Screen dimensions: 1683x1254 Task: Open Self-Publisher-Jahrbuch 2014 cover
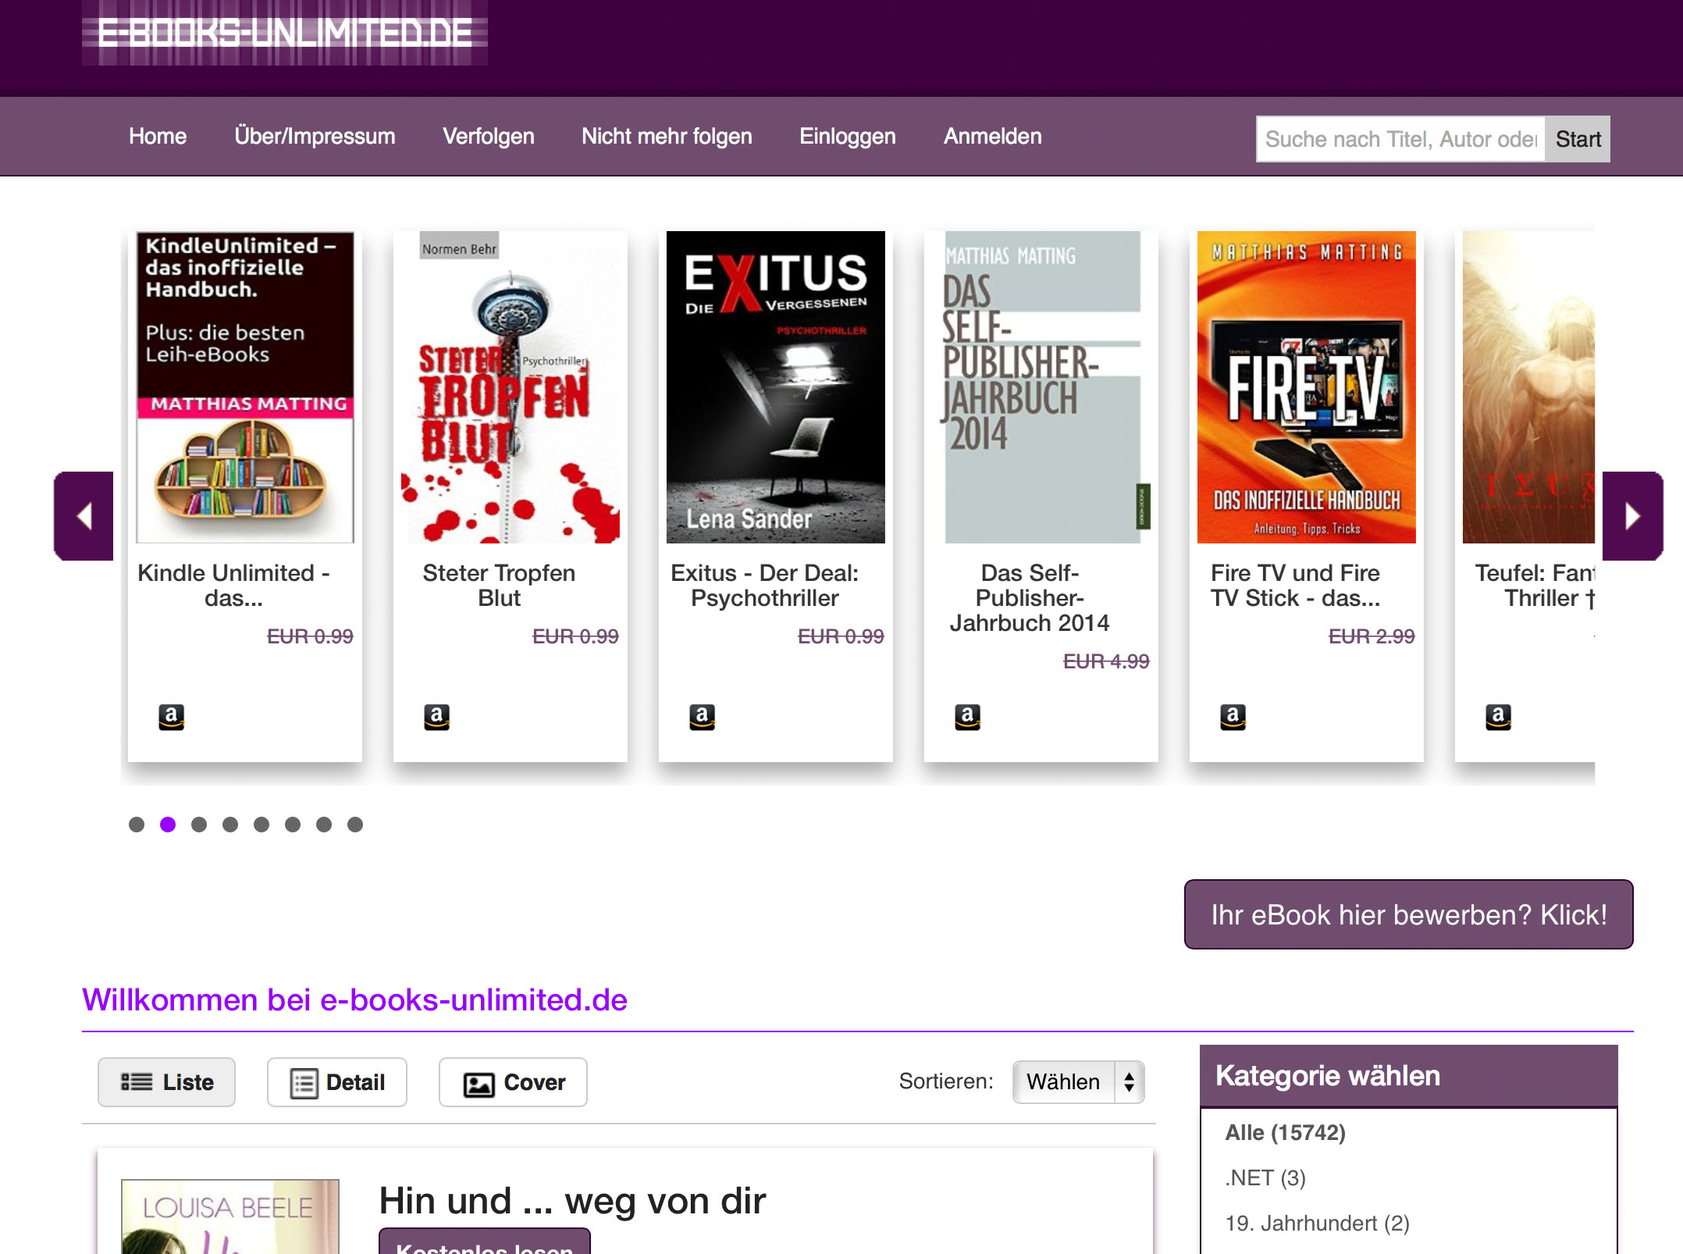coord(1041,387)
